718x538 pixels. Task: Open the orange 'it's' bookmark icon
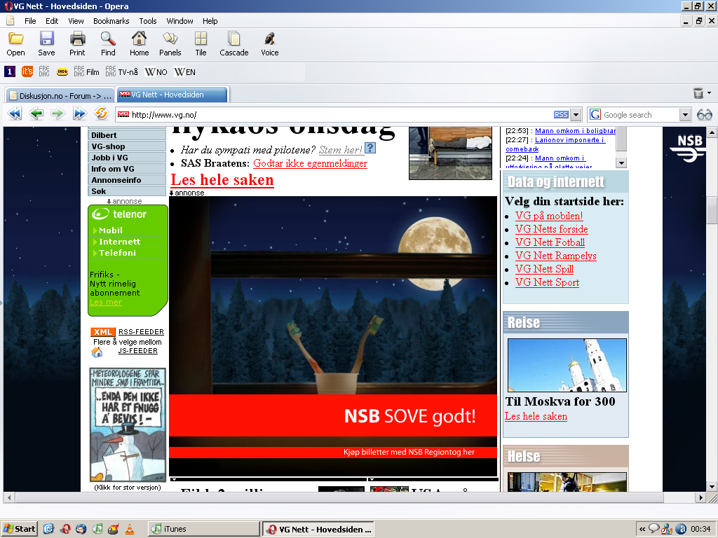[27, 71]
